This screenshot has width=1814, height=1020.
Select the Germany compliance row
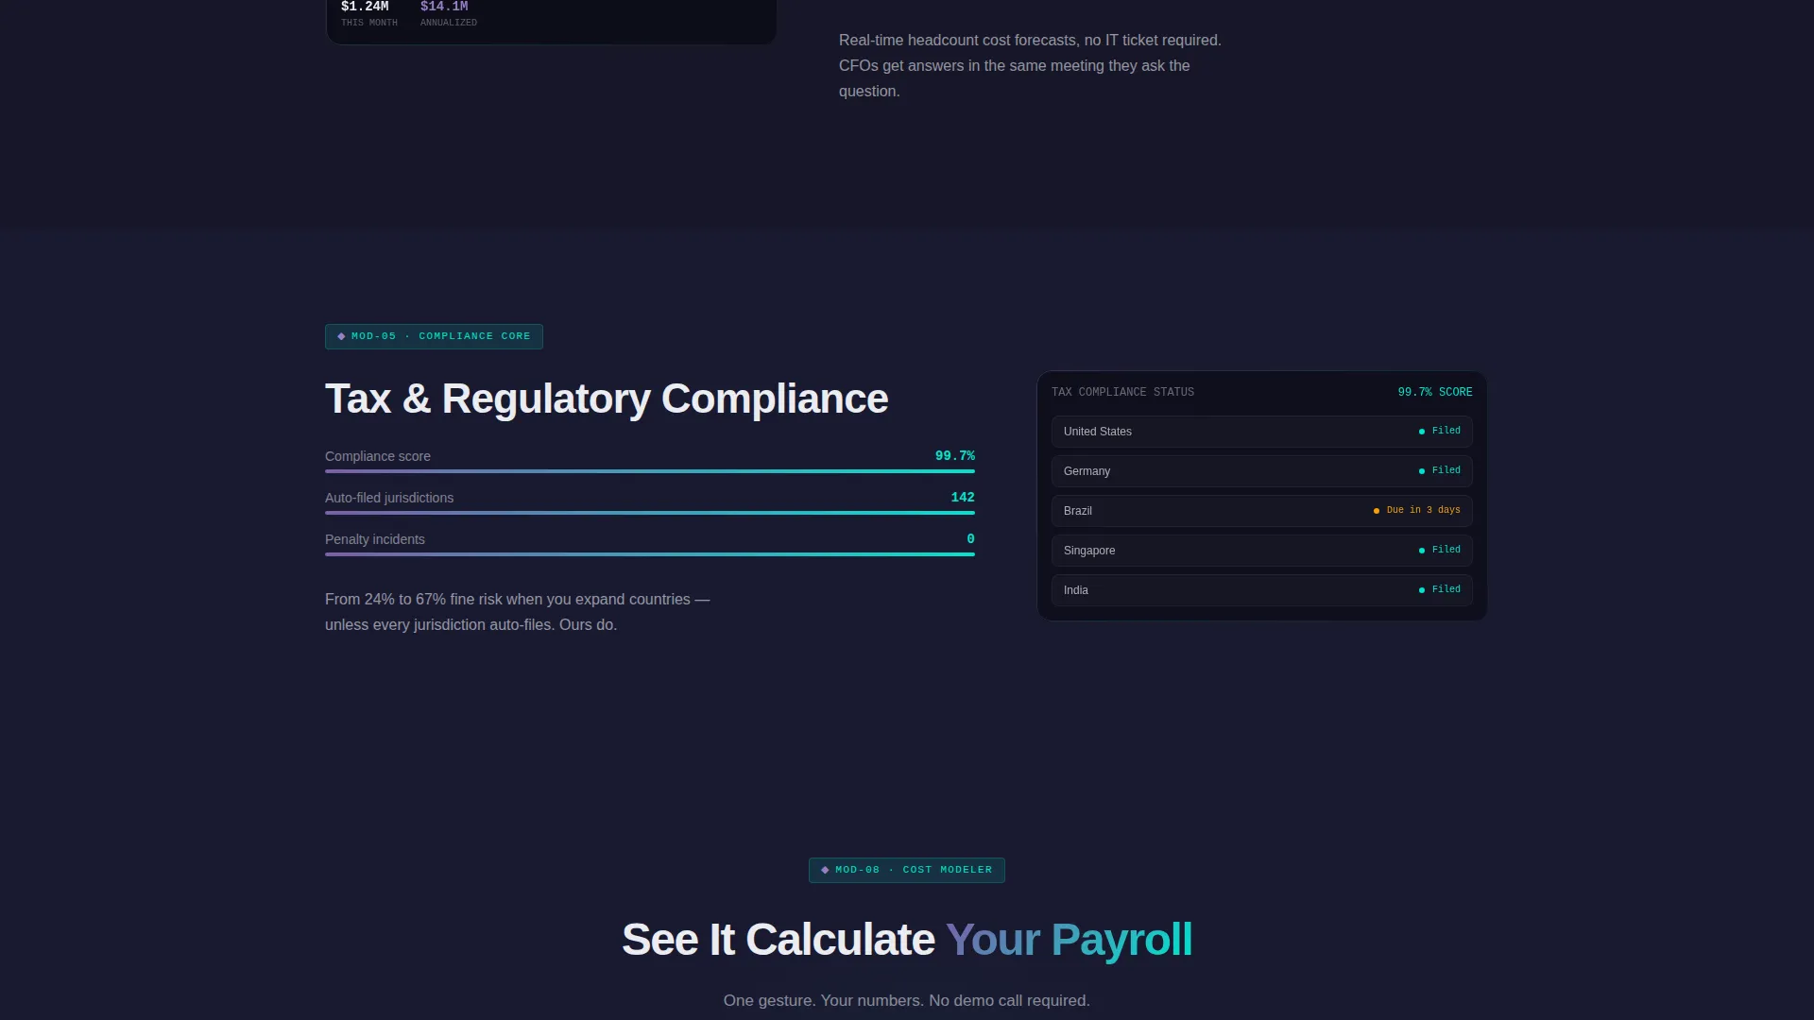click(x=1261, y=471)
